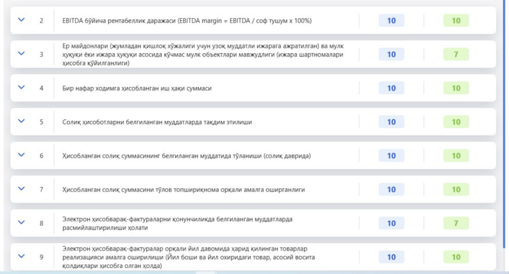Screen dimensions: 509x274
Task: Click the "EBITDA бўйича рентабеллик даражаси" row text
Action: [187, 21]
